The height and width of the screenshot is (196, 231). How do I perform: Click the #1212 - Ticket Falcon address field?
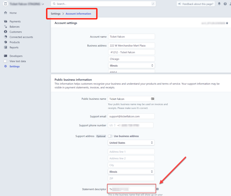(131, 52)
